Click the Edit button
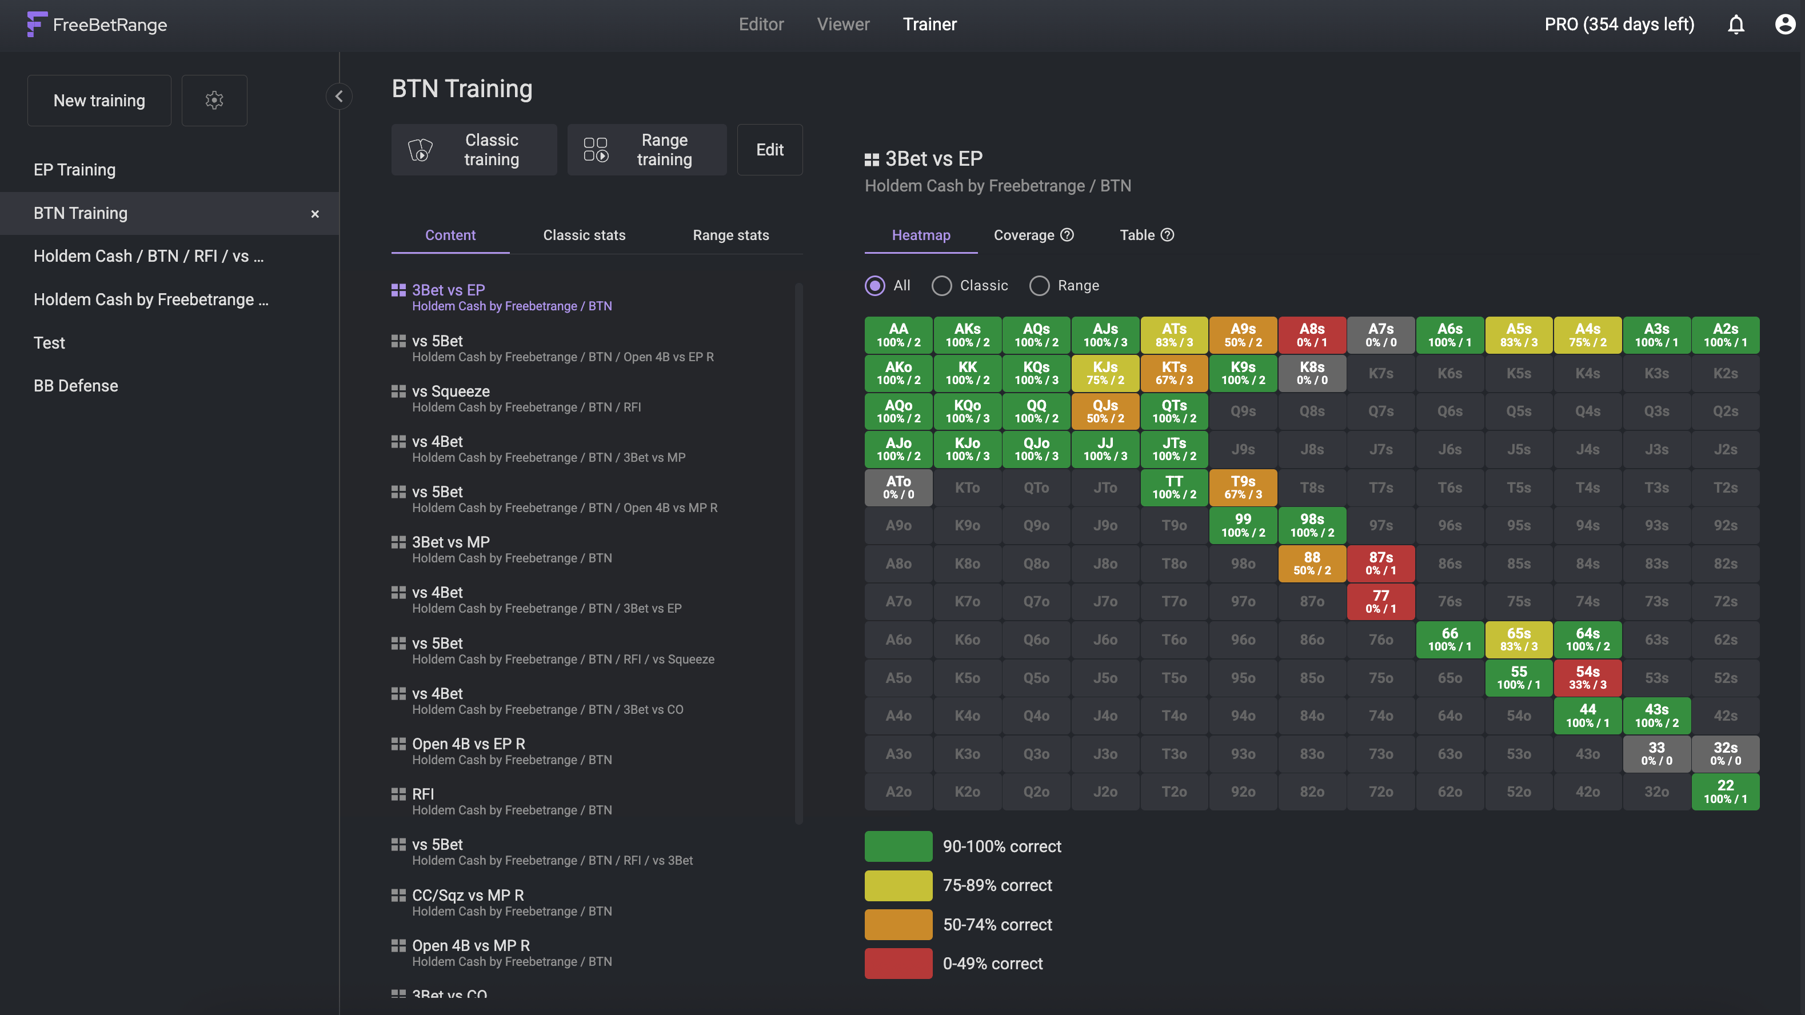1805x1015 pixels. (x=769, y=149)
